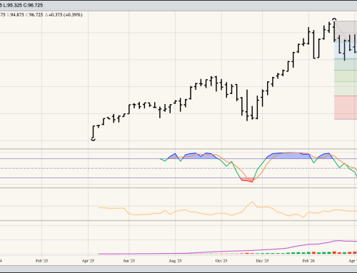
Task: Click the orange indicator line peak near December
Action: (252, 202)
